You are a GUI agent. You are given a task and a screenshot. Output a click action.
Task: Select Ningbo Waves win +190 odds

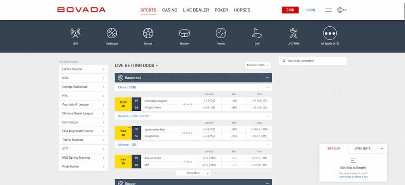234,107
